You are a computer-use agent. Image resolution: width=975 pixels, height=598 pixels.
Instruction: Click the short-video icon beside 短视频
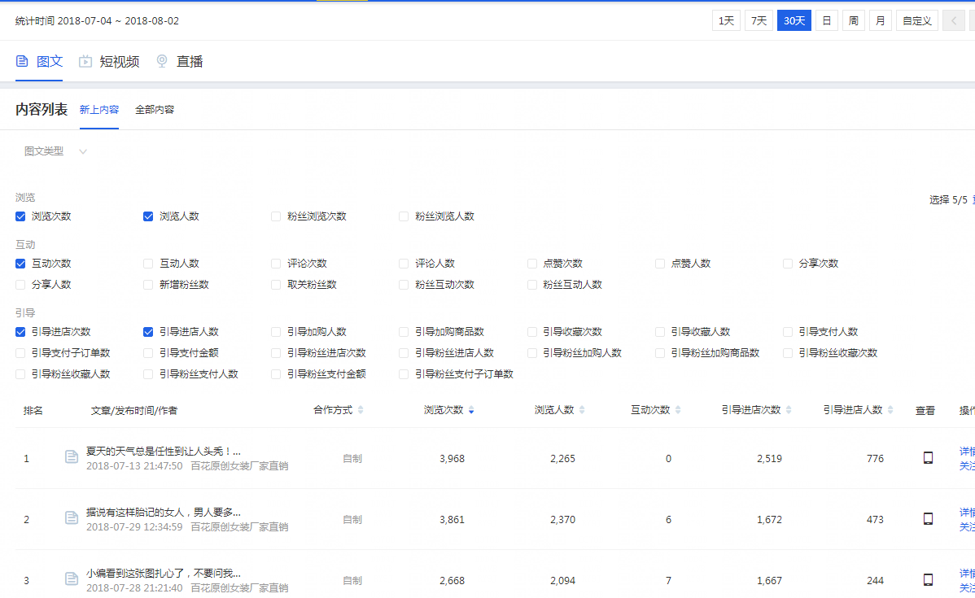pyautogui.click(x=85, y=61)
